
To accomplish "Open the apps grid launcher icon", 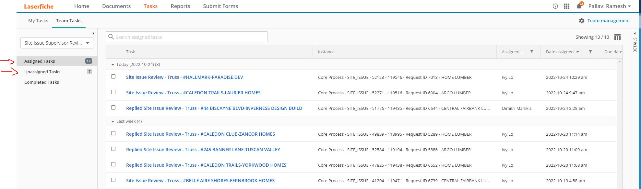I will coord(567,6).
